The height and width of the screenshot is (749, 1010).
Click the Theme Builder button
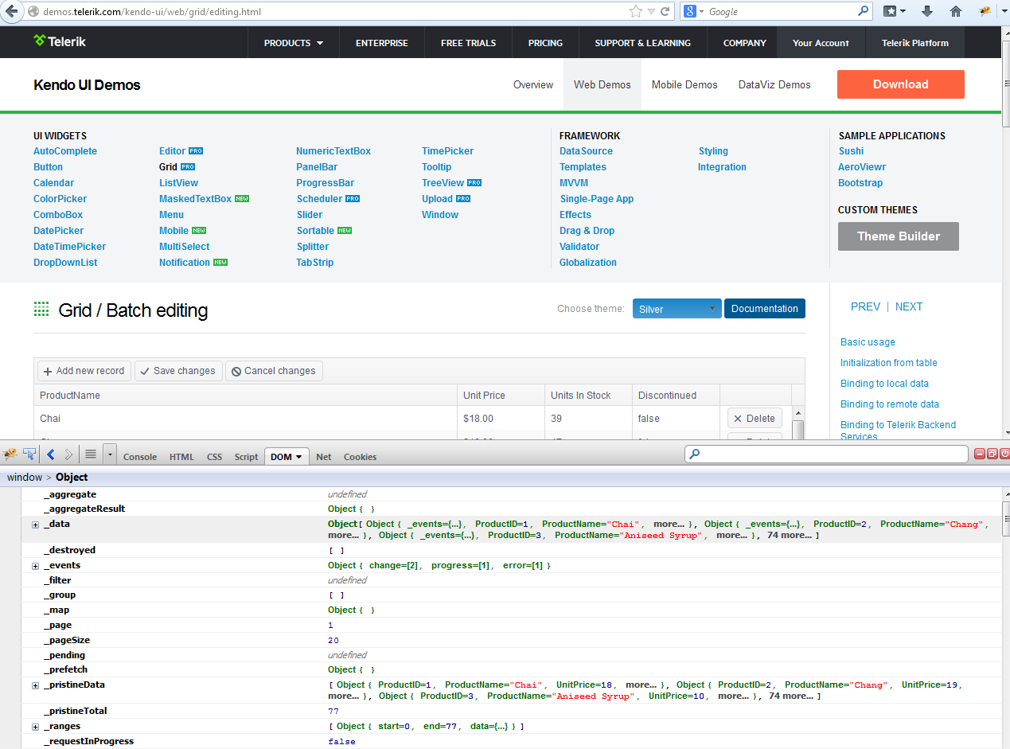tap(899, 236)
